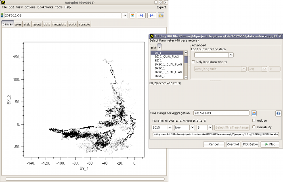This screenshot has width=283, height=182.
Task: Step to the next time interval
Action: 151,15
